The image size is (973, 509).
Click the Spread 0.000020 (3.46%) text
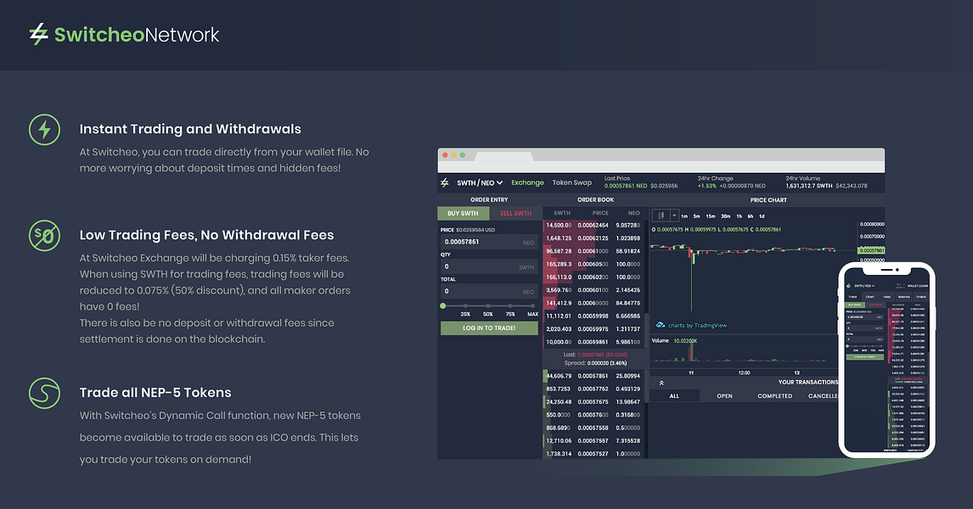(x=595, y=363)
